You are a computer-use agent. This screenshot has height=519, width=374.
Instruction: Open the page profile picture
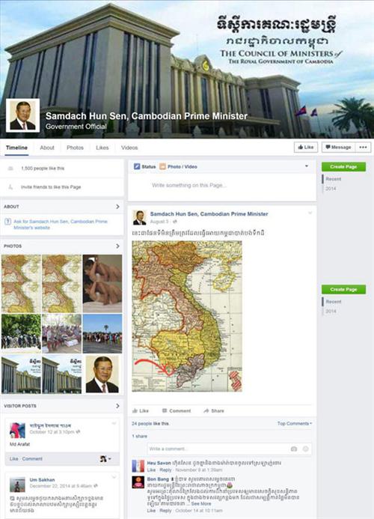(22, 115)
